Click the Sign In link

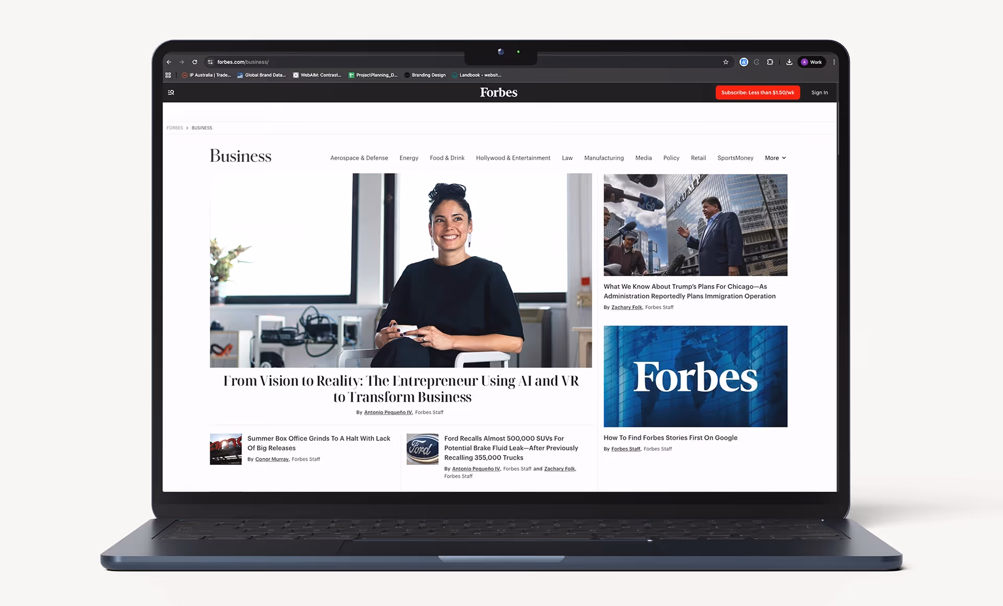(x=819, y=92)
